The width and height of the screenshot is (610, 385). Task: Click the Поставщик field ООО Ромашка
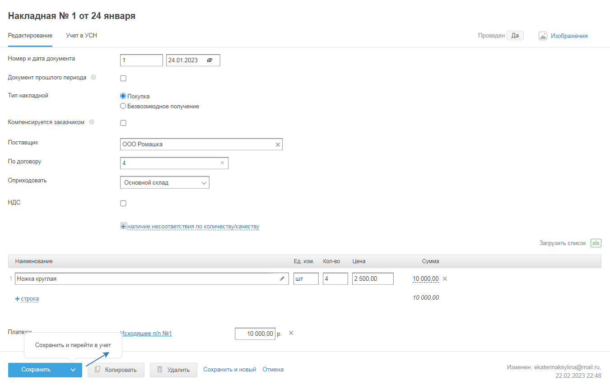pyautogui.click(x=201, y=144)
